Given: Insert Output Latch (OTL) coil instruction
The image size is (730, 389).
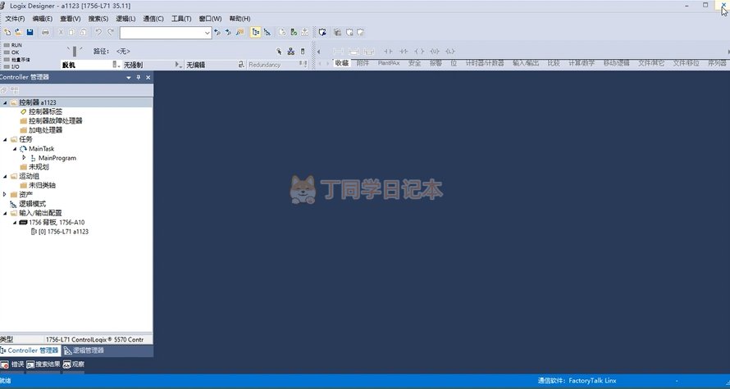Looking at the screenshot, I should click(449, 51).
